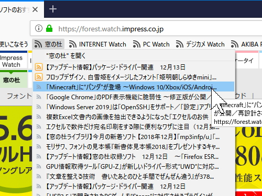Open 【アップデート情報】窓の杜収録ソフト 12月12日 entry
Image resolution: width=262 pixels, height=196 pixels.
(134, 157)
